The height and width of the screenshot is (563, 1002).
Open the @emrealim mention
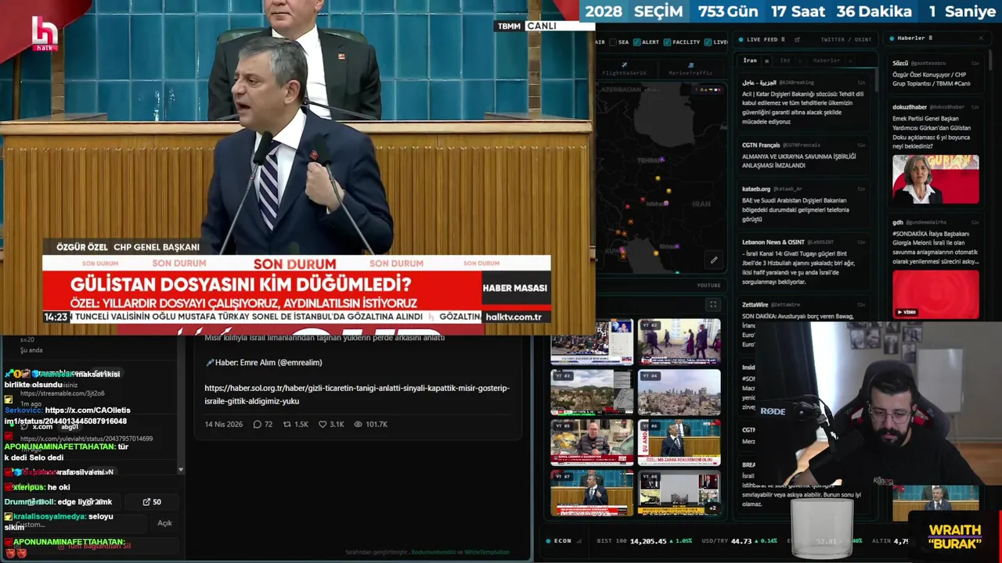pos(300,362)
